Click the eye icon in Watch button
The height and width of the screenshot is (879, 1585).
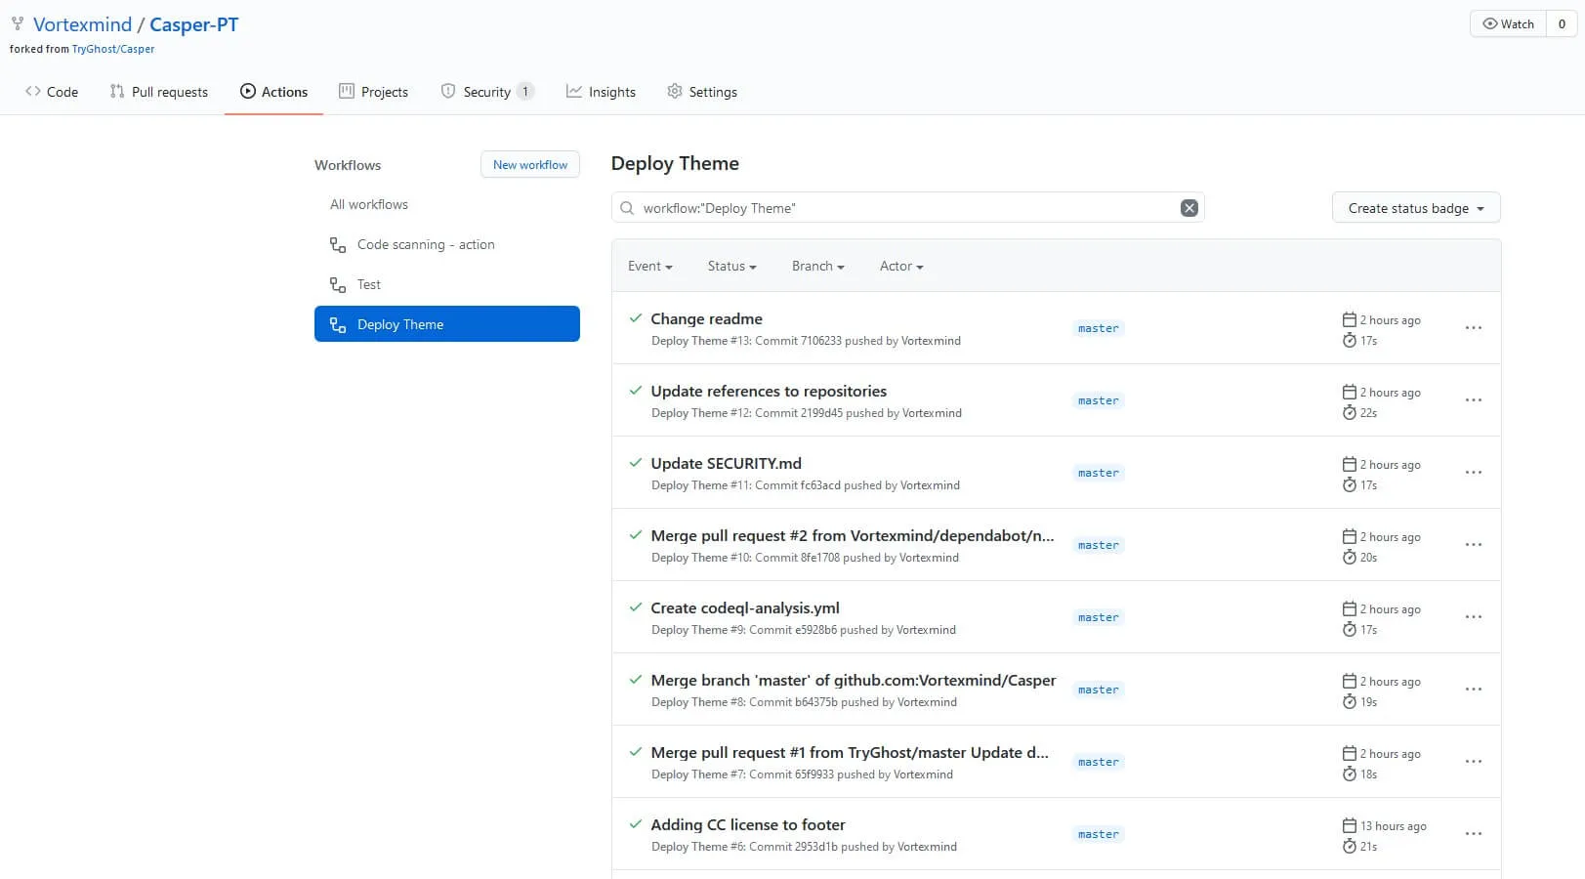pos(1489,23)
